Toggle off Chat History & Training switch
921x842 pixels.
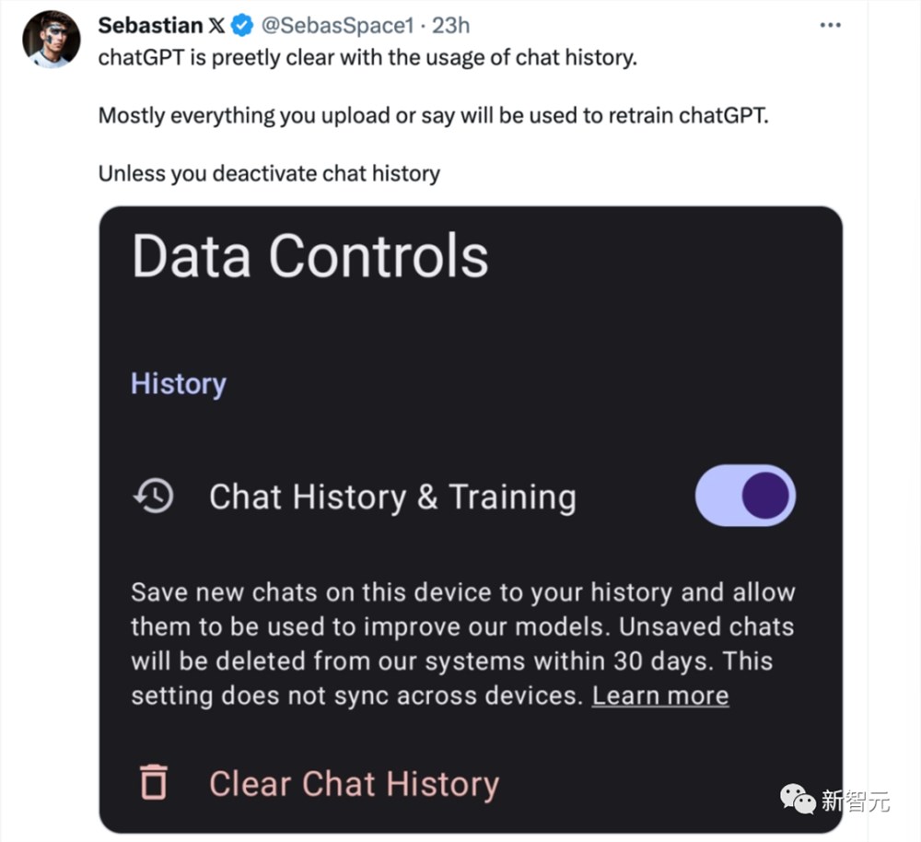coord(745,496)
